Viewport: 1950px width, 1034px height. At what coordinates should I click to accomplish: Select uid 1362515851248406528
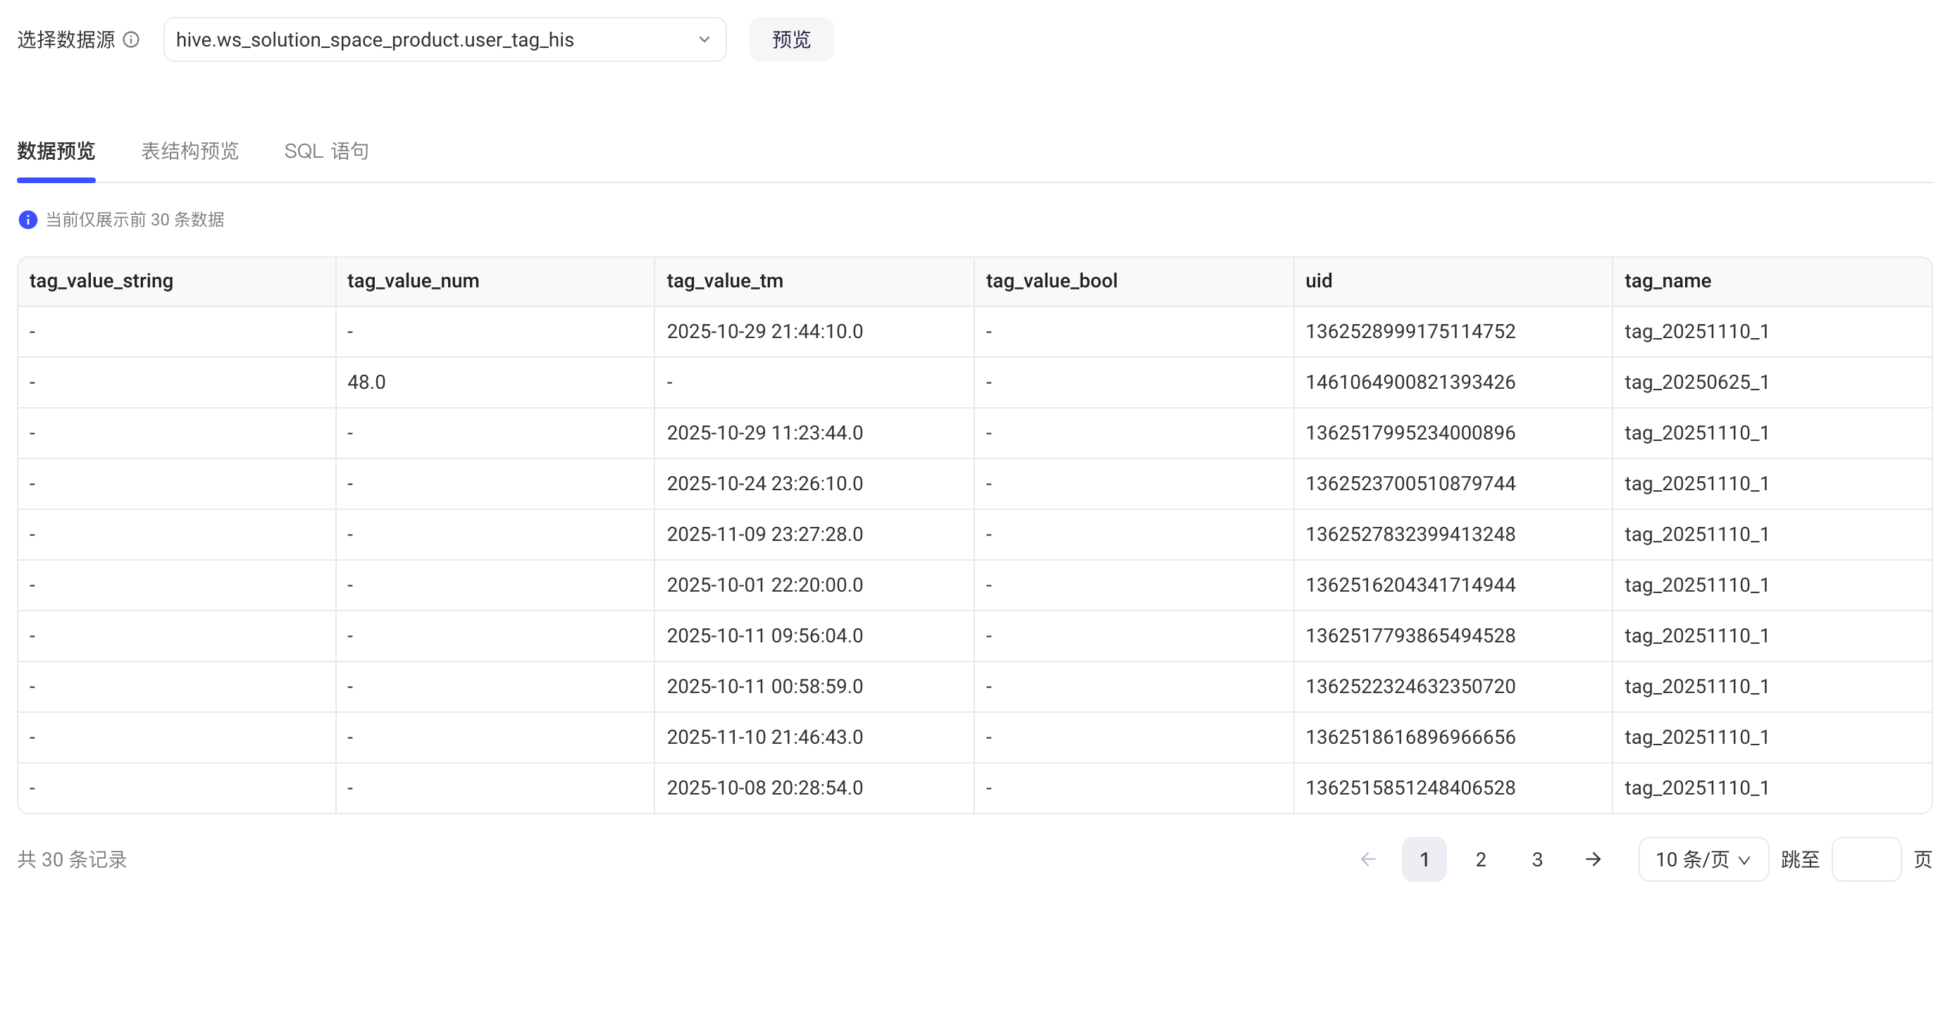tap(1410, 788)
